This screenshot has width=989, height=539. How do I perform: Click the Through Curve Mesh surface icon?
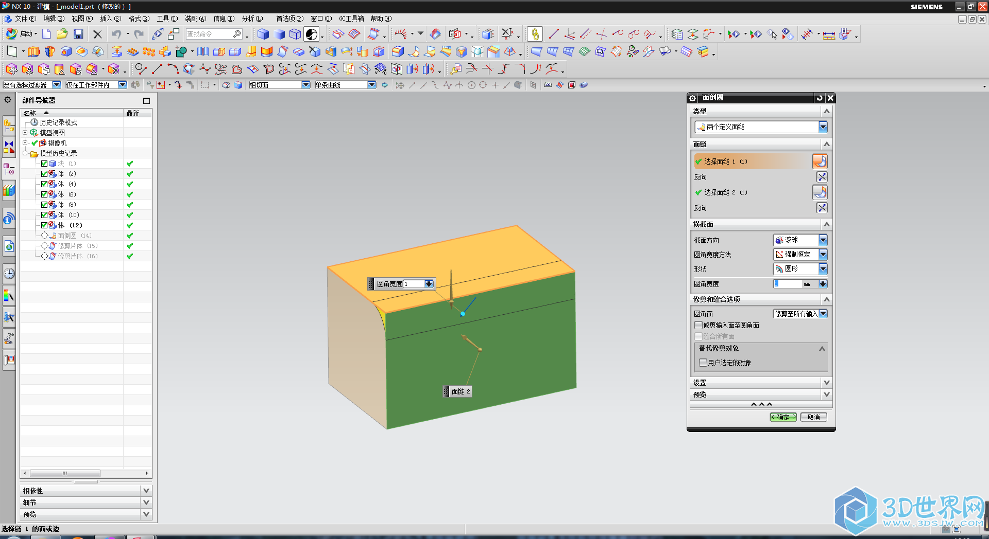point(568,51)
